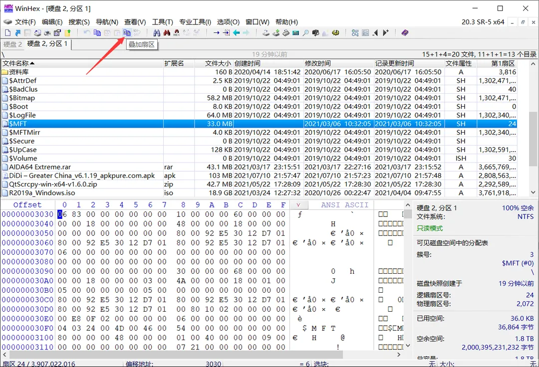Open the calculator toolbar icon
The width and height of the screenshot is (539, 367).
(295, 33)
